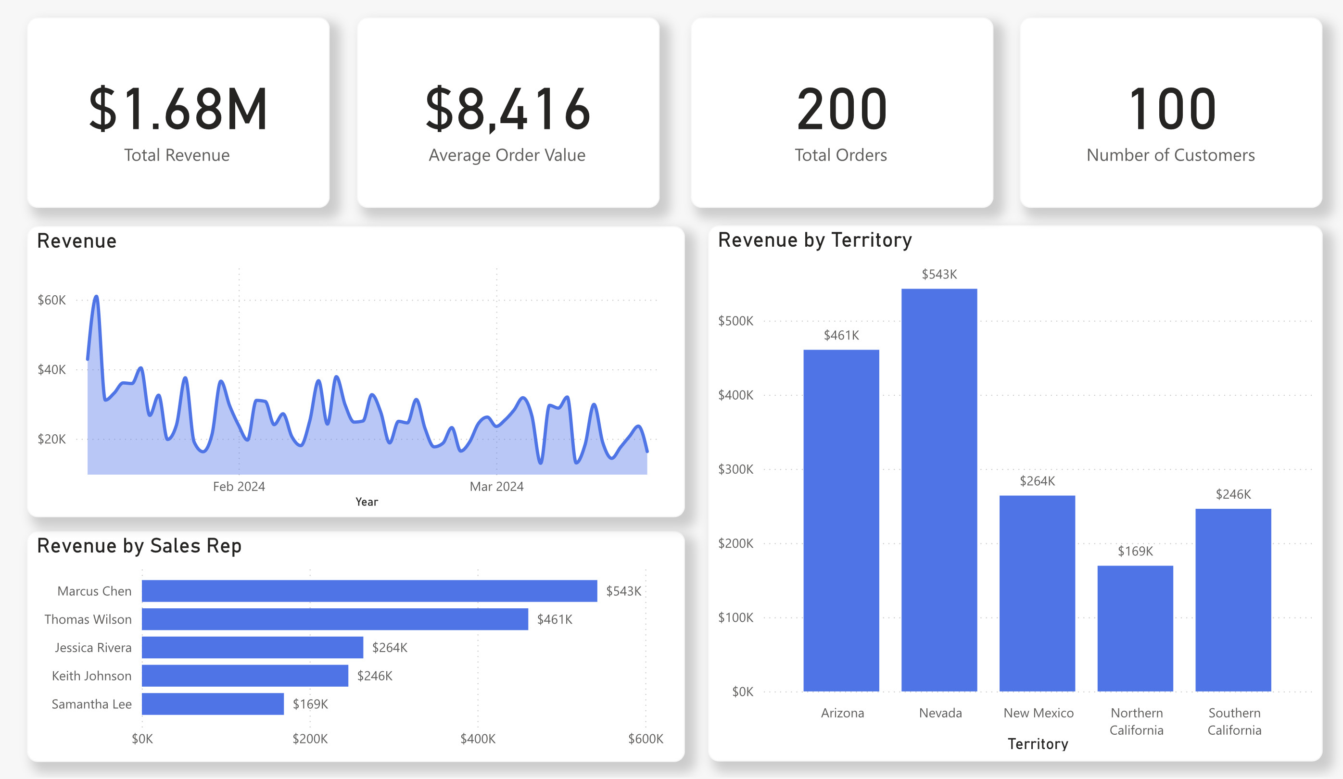Select the Number of Customers card
The width and height of the screenshot is (1343, 779).
pyautogui.click(x=1170, y=113)
